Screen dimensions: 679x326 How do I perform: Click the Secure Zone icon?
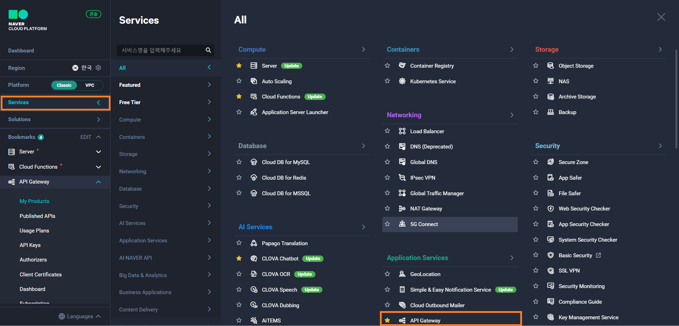[x=551, y=162]
